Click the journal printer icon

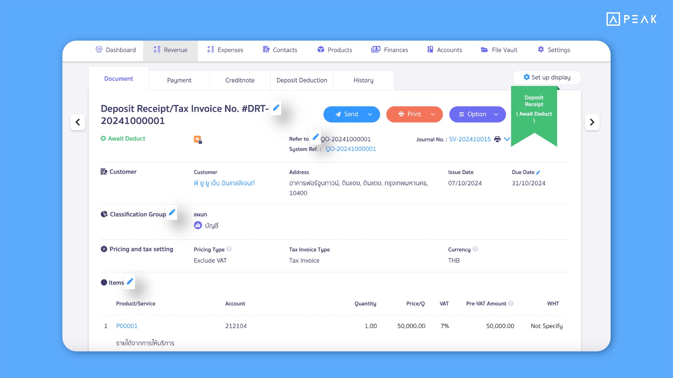pos(497,139)
